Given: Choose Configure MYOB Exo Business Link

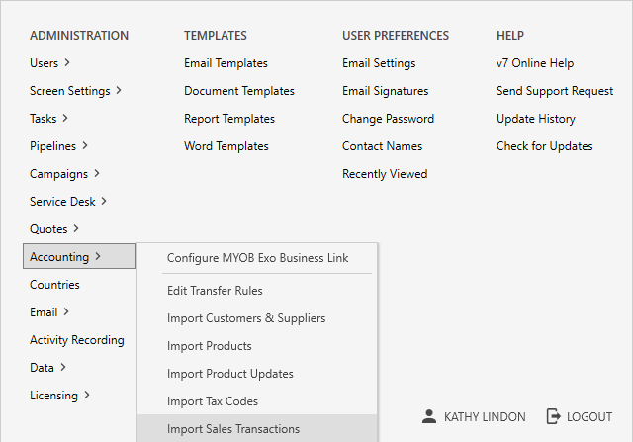Looking at the screenshot, I should (257, 258).
